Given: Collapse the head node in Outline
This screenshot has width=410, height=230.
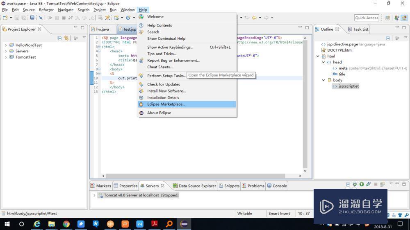Looking at the screenshot, I should [323, 62].
